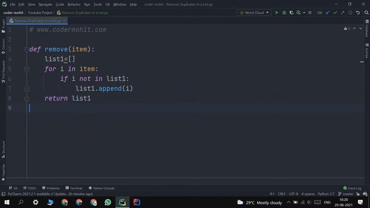Open the Word Cloud run configuration dropdown
Screen dimensions: 370x208
tap(254, 13)
